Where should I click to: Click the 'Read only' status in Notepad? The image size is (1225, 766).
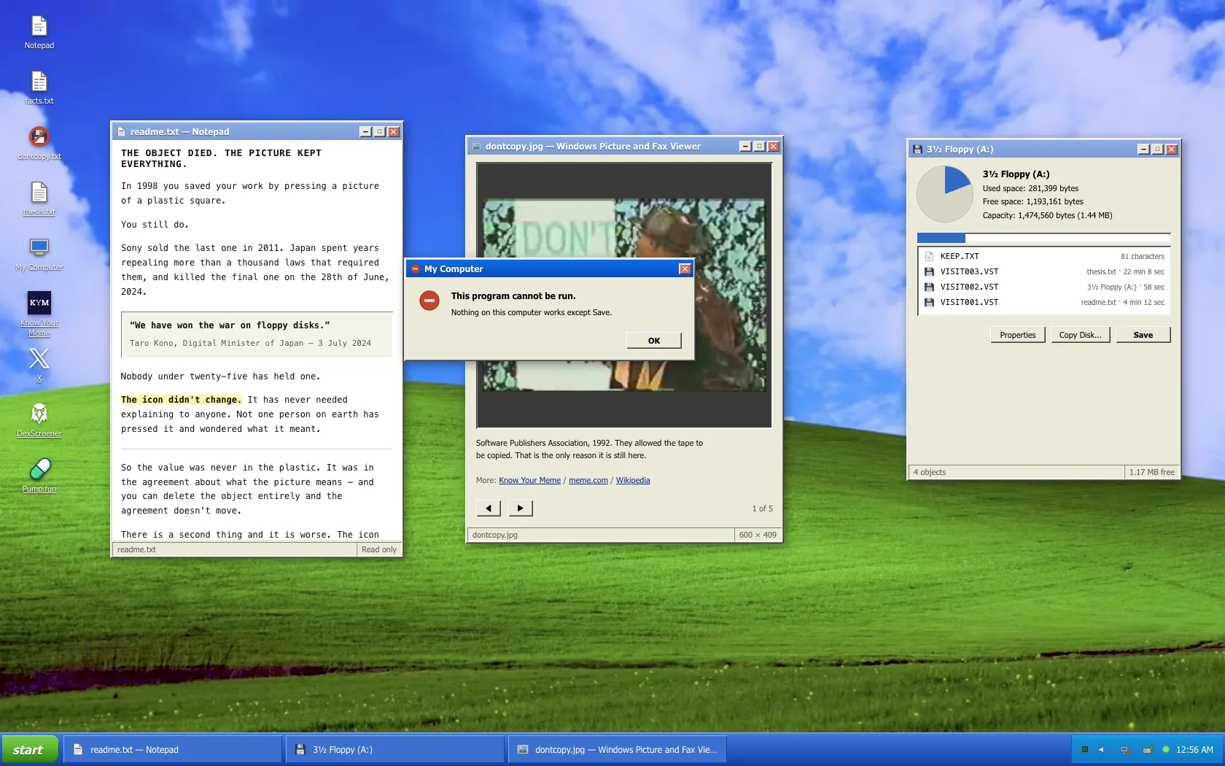tap(379, 550)
